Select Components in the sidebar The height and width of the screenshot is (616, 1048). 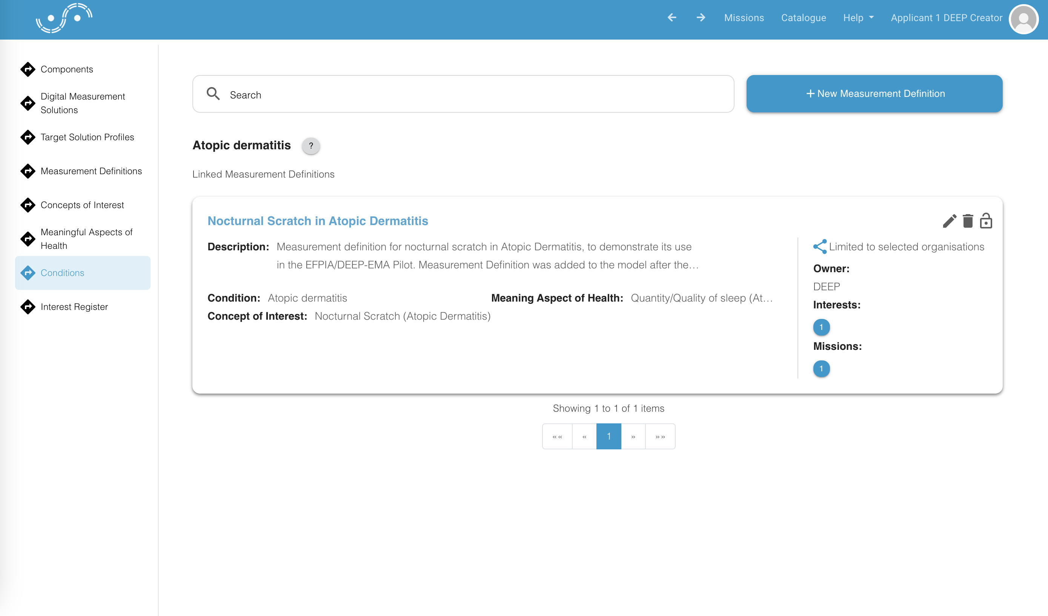coord(83,69)
